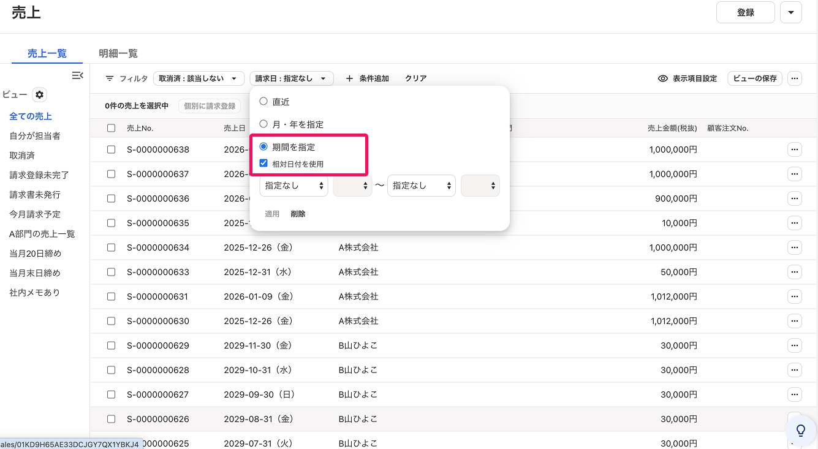Open the empty select after start date
The height and width of the screenshot is (449, 818).
pyautogui.click(x=353, y=186)
